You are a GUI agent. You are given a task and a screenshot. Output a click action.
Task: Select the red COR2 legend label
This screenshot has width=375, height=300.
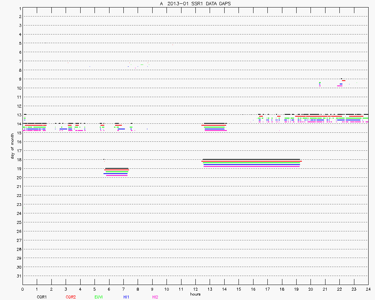70,297
